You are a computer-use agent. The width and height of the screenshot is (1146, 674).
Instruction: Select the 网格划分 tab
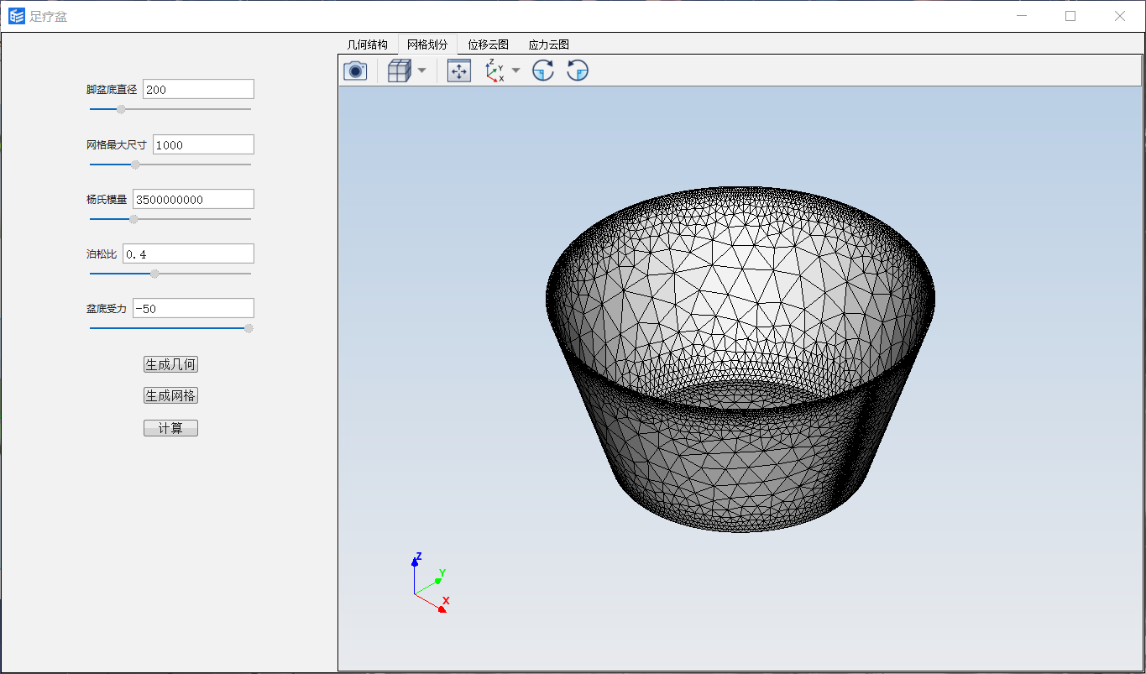tap(427, 44)
